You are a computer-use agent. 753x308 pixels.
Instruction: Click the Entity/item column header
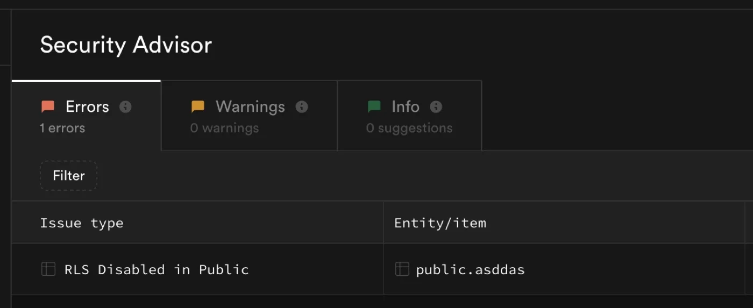tap(564, 223)
